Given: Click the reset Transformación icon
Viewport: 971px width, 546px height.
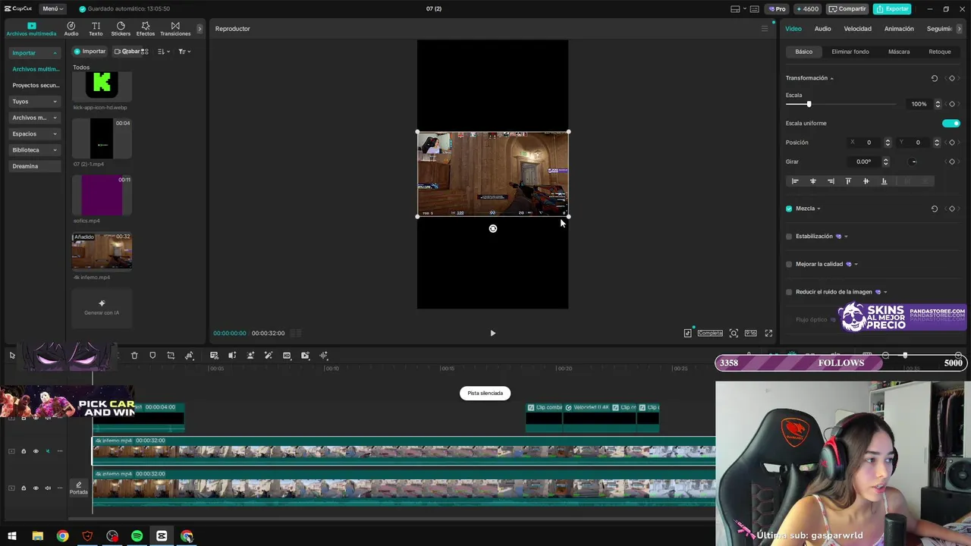Looking at the screenshot, I should (935, 78).
